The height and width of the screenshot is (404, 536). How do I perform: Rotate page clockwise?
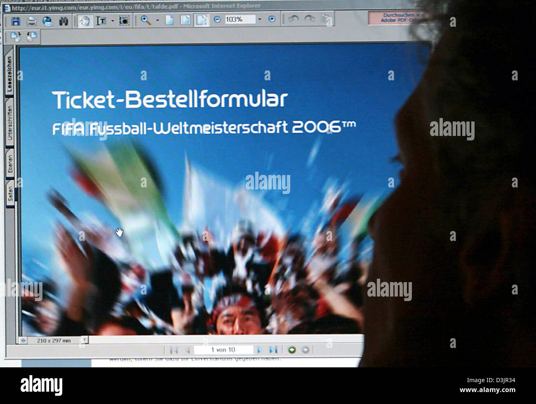coord(310,19)
